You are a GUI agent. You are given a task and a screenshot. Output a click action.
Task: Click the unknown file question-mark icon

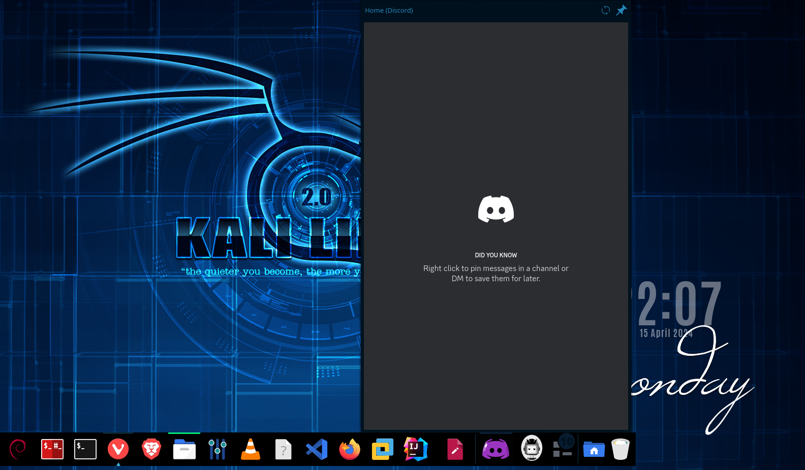pyautogui.click(x=283, y=449)
